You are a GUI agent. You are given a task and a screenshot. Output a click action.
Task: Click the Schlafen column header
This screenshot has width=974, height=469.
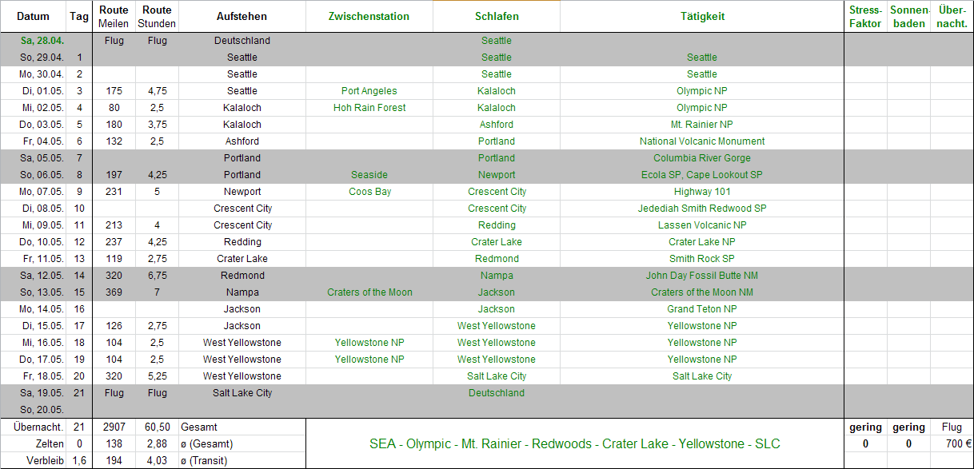pyautogui.click(x=496, y=16)
